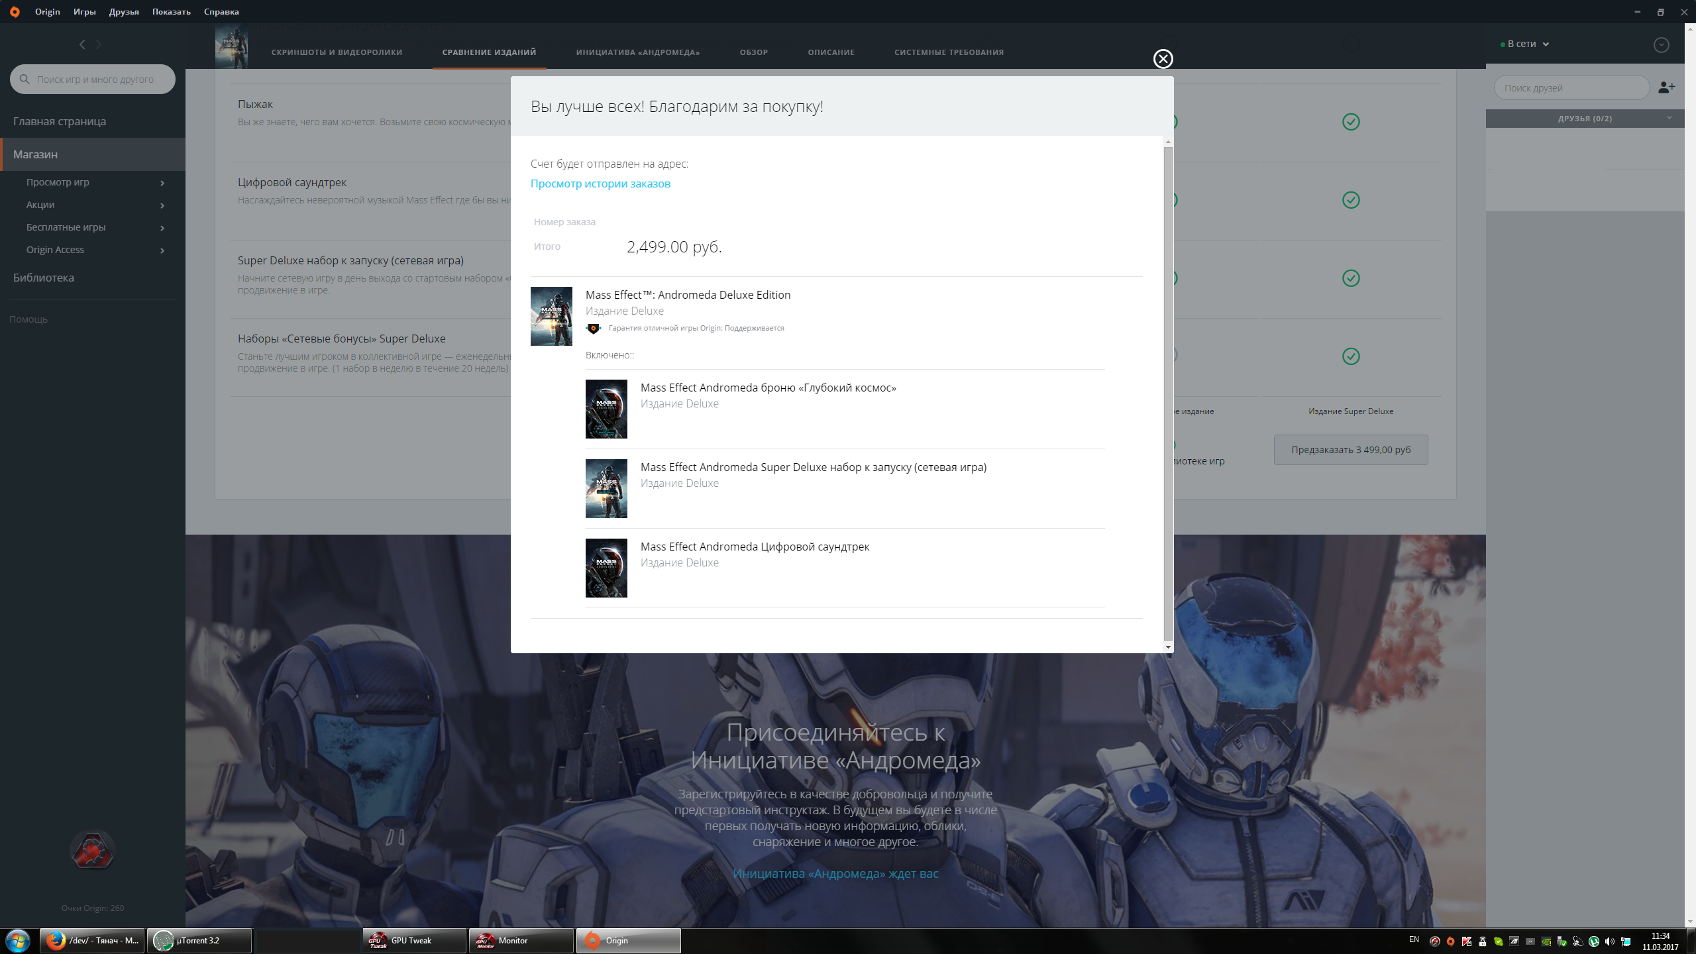Click the Origin logo in menu bar
This screenshot has width=1696, height=954.
tap(15, 12)
